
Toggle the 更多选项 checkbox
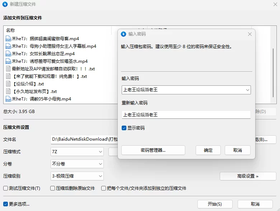[x=5, y=204]
